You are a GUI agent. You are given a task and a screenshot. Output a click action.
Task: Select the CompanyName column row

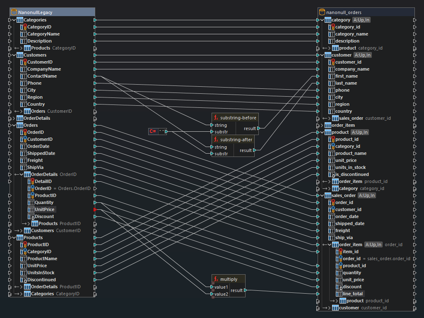[x=41, y=69]
